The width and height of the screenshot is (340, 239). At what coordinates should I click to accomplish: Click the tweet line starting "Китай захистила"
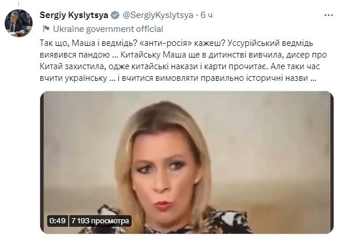[180, 66]
